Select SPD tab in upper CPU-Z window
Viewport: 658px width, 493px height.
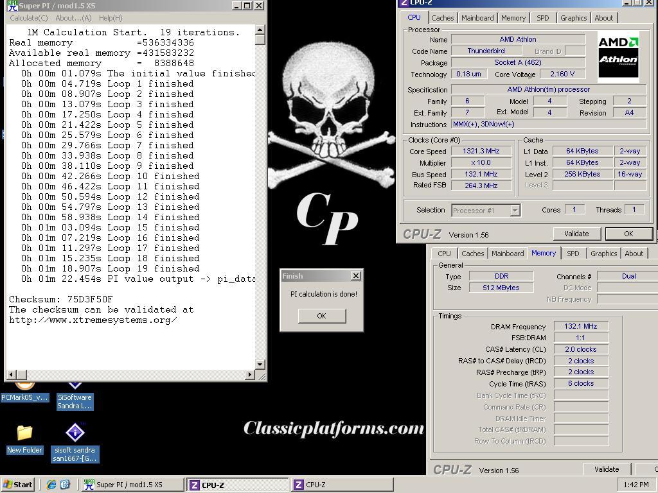tap(542, 18)
